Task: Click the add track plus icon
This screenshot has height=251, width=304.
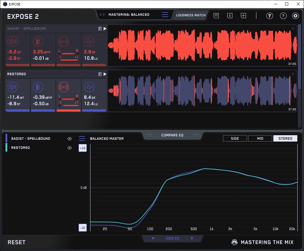Action: click(x=243, y=15)
